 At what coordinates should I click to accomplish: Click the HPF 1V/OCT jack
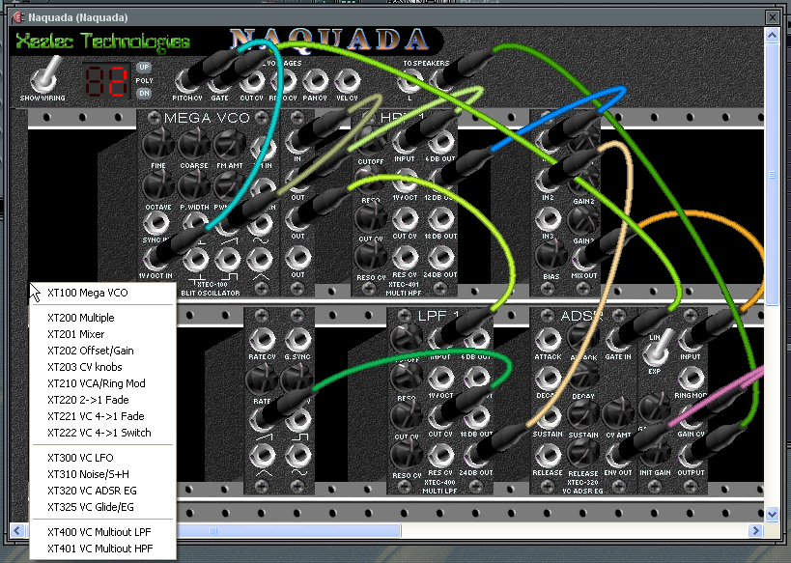(405, 181)
